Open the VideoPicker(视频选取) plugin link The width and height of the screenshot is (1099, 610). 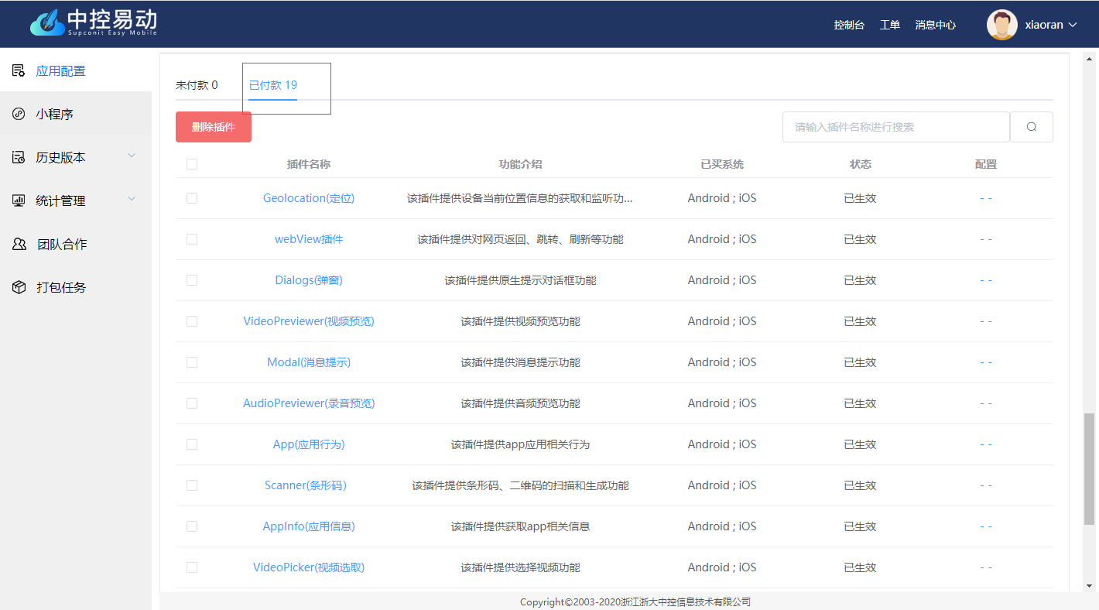click(309, 567)
